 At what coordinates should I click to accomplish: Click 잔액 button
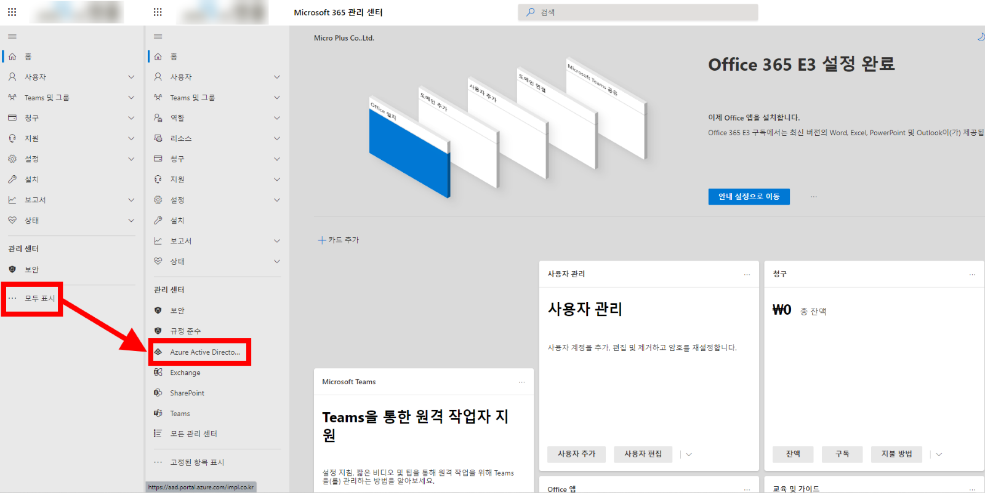point(793,454)
